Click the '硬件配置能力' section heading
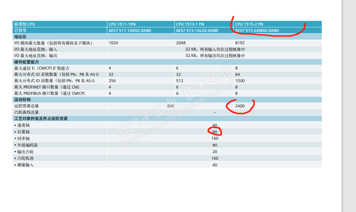356x212 pixels. point(26,62)
